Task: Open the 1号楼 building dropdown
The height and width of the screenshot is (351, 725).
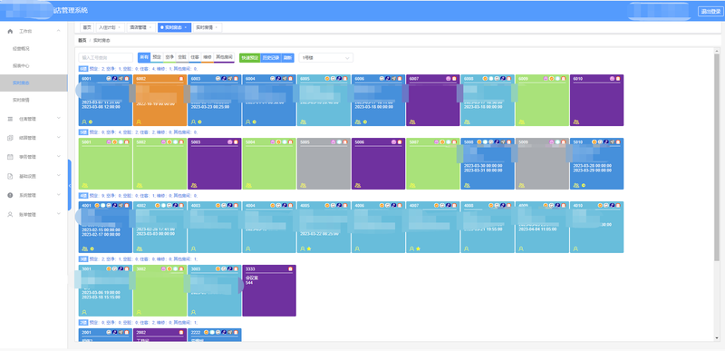Action: click(326, 58)
